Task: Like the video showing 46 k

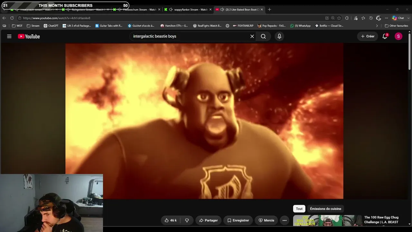Action: [x=171, y=220]
